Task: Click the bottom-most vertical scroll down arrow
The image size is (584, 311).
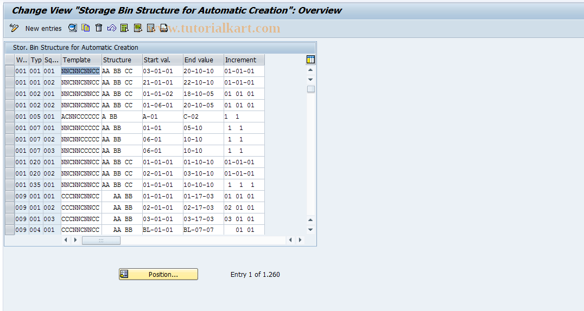Action: [310, 230]
